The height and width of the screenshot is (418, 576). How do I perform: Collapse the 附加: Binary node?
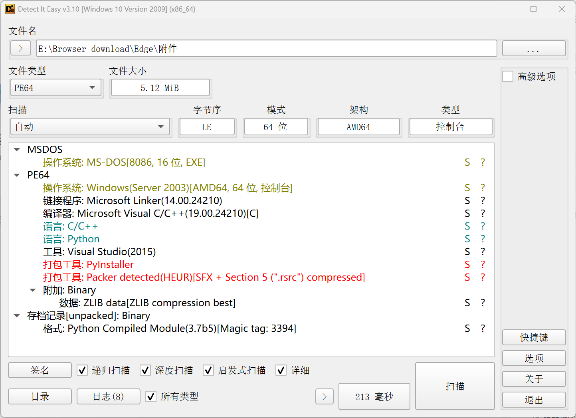pyautogui.click(x=33, y=290)
